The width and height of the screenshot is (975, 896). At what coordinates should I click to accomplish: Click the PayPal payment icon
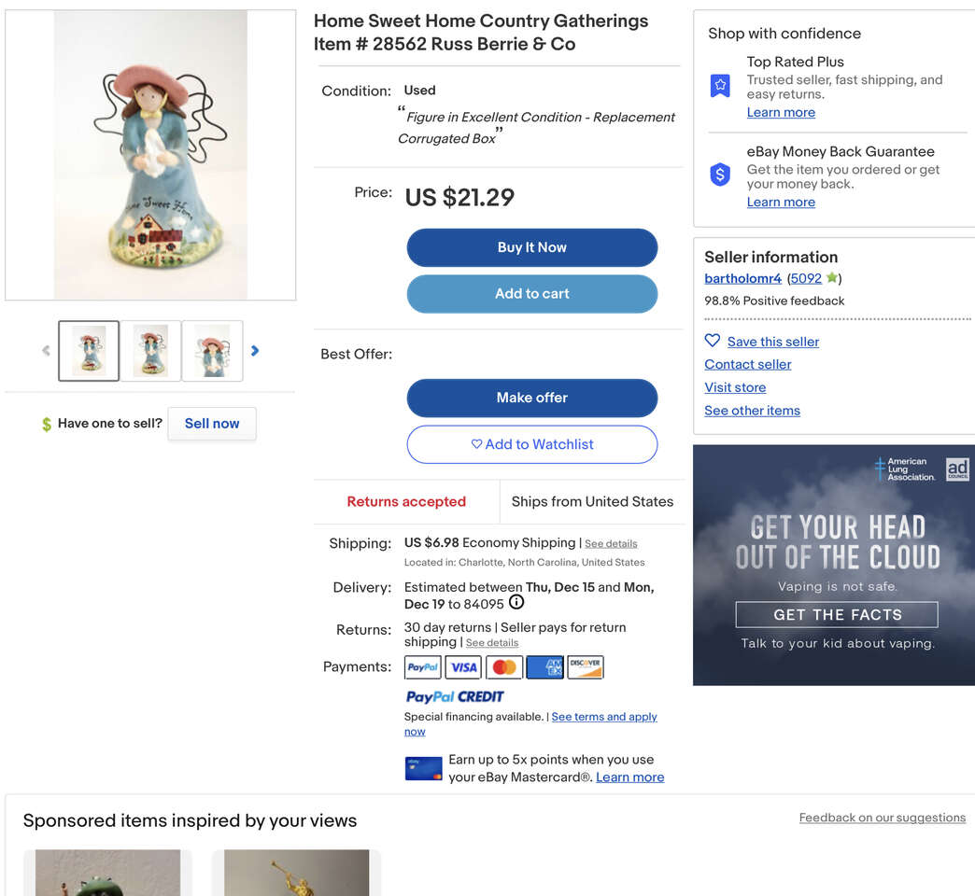[x=423, y=667]
